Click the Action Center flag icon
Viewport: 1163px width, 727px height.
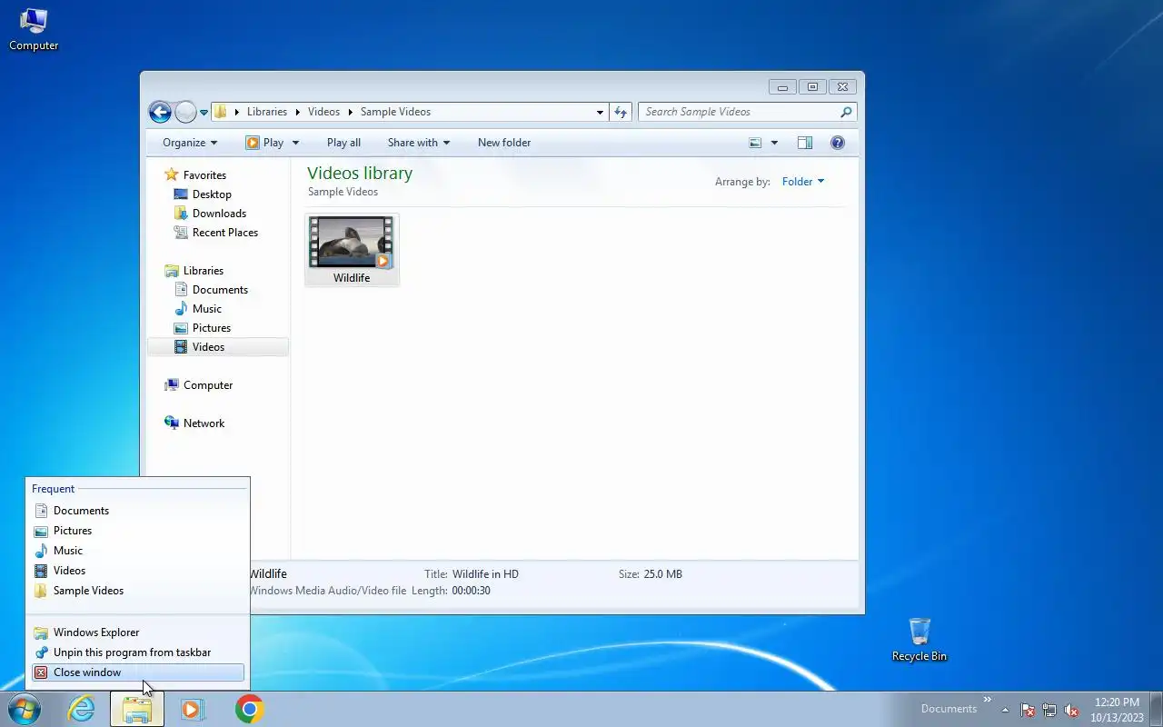point(1027,710)
